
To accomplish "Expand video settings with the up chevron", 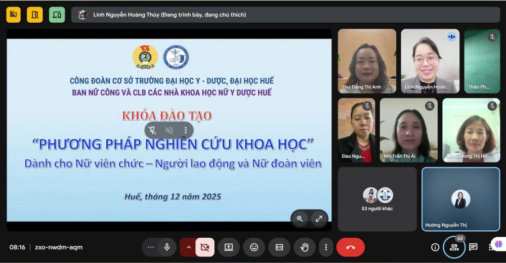I will tap(189, 247).
